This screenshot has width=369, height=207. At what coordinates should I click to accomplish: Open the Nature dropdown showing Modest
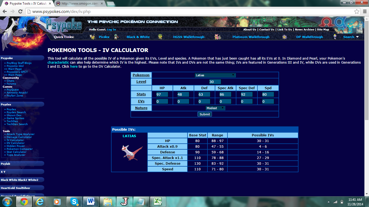[215, 108]
